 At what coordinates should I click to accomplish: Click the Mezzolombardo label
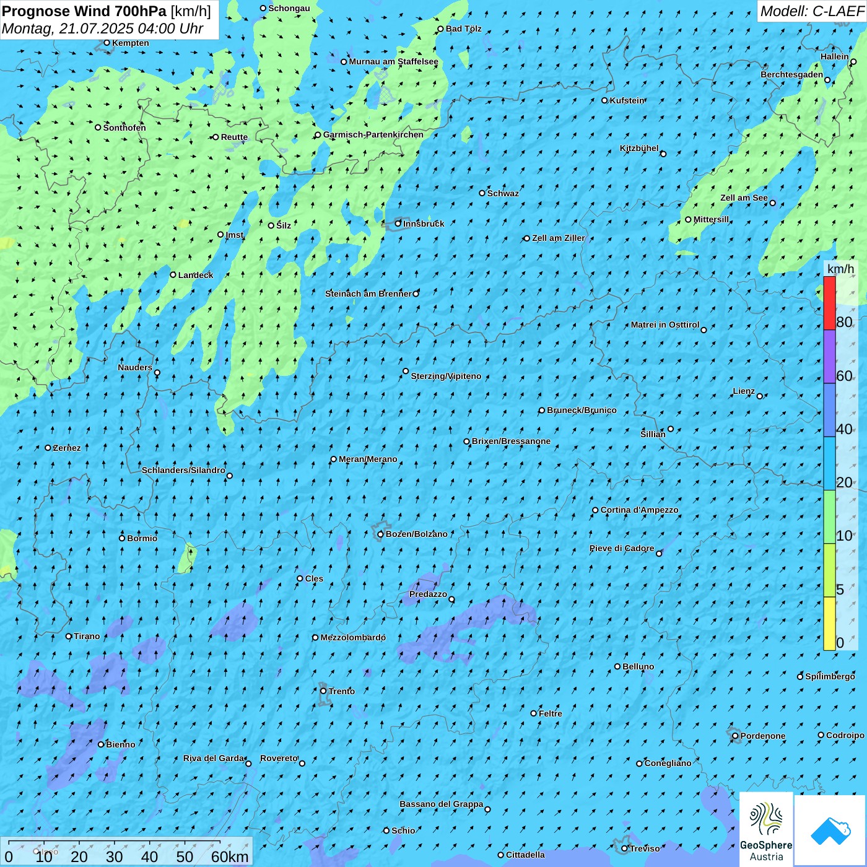(x=353, y=637)
